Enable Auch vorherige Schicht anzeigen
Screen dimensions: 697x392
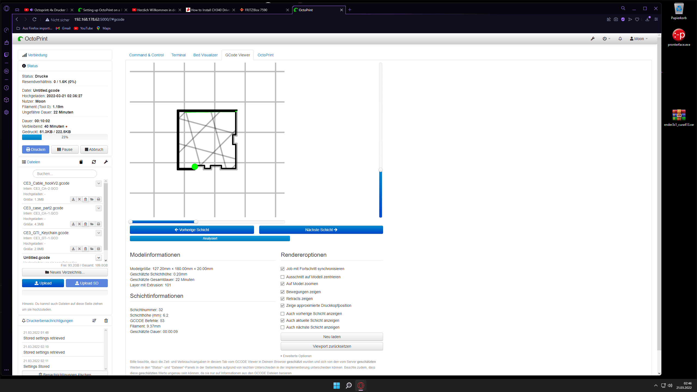[x=283, y=314]
